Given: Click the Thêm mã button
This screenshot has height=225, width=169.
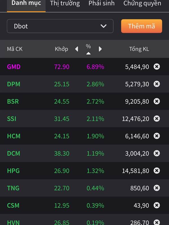Looking at the screenshot, I should pyautogui.click(x=141, y=26).
